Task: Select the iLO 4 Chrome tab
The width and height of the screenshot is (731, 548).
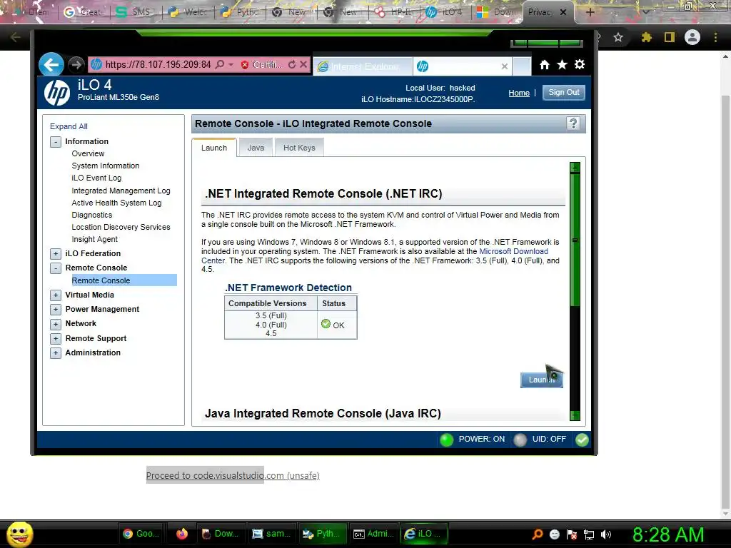Action: coord(447,12)
